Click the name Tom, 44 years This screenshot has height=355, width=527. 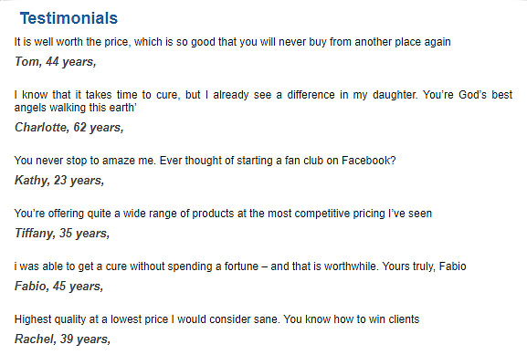tap(56, 62)
